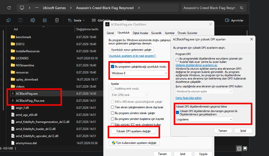Expand chevron after This PC icon
The height and width of the screenshot is (156, 269).
[29, 8]
